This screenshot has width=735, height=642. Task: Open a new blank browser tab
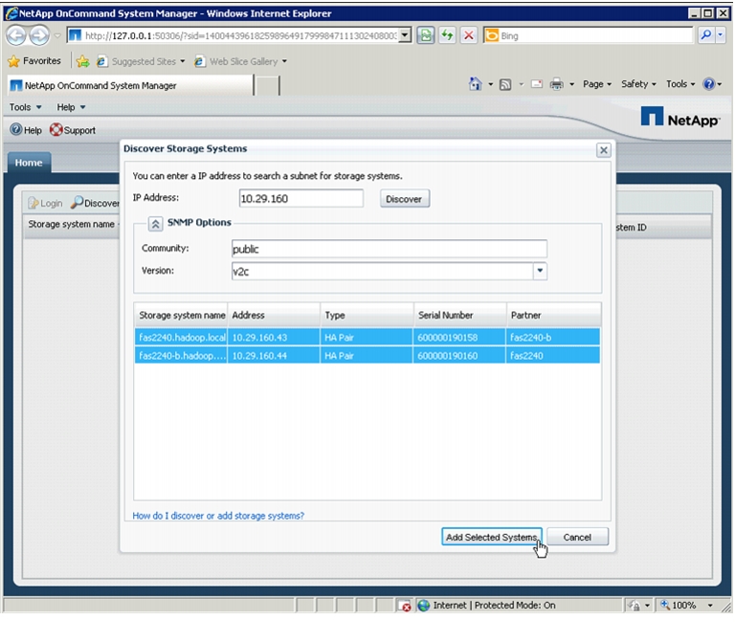[x=267, y=86]
